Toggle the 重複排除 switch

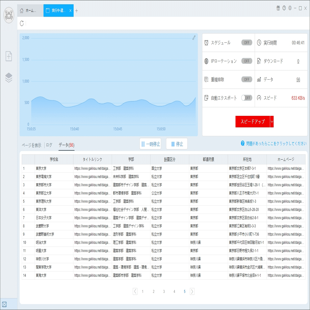246,80
